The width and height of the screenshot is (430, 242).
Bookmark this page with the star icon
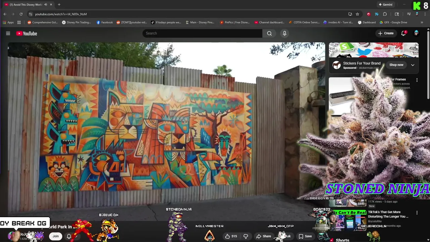tap(357, 14)
